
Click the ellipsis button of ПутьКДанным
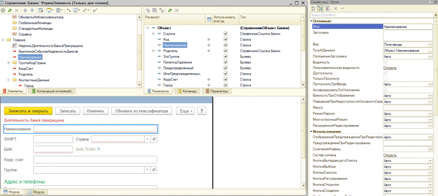pos(430,50)
